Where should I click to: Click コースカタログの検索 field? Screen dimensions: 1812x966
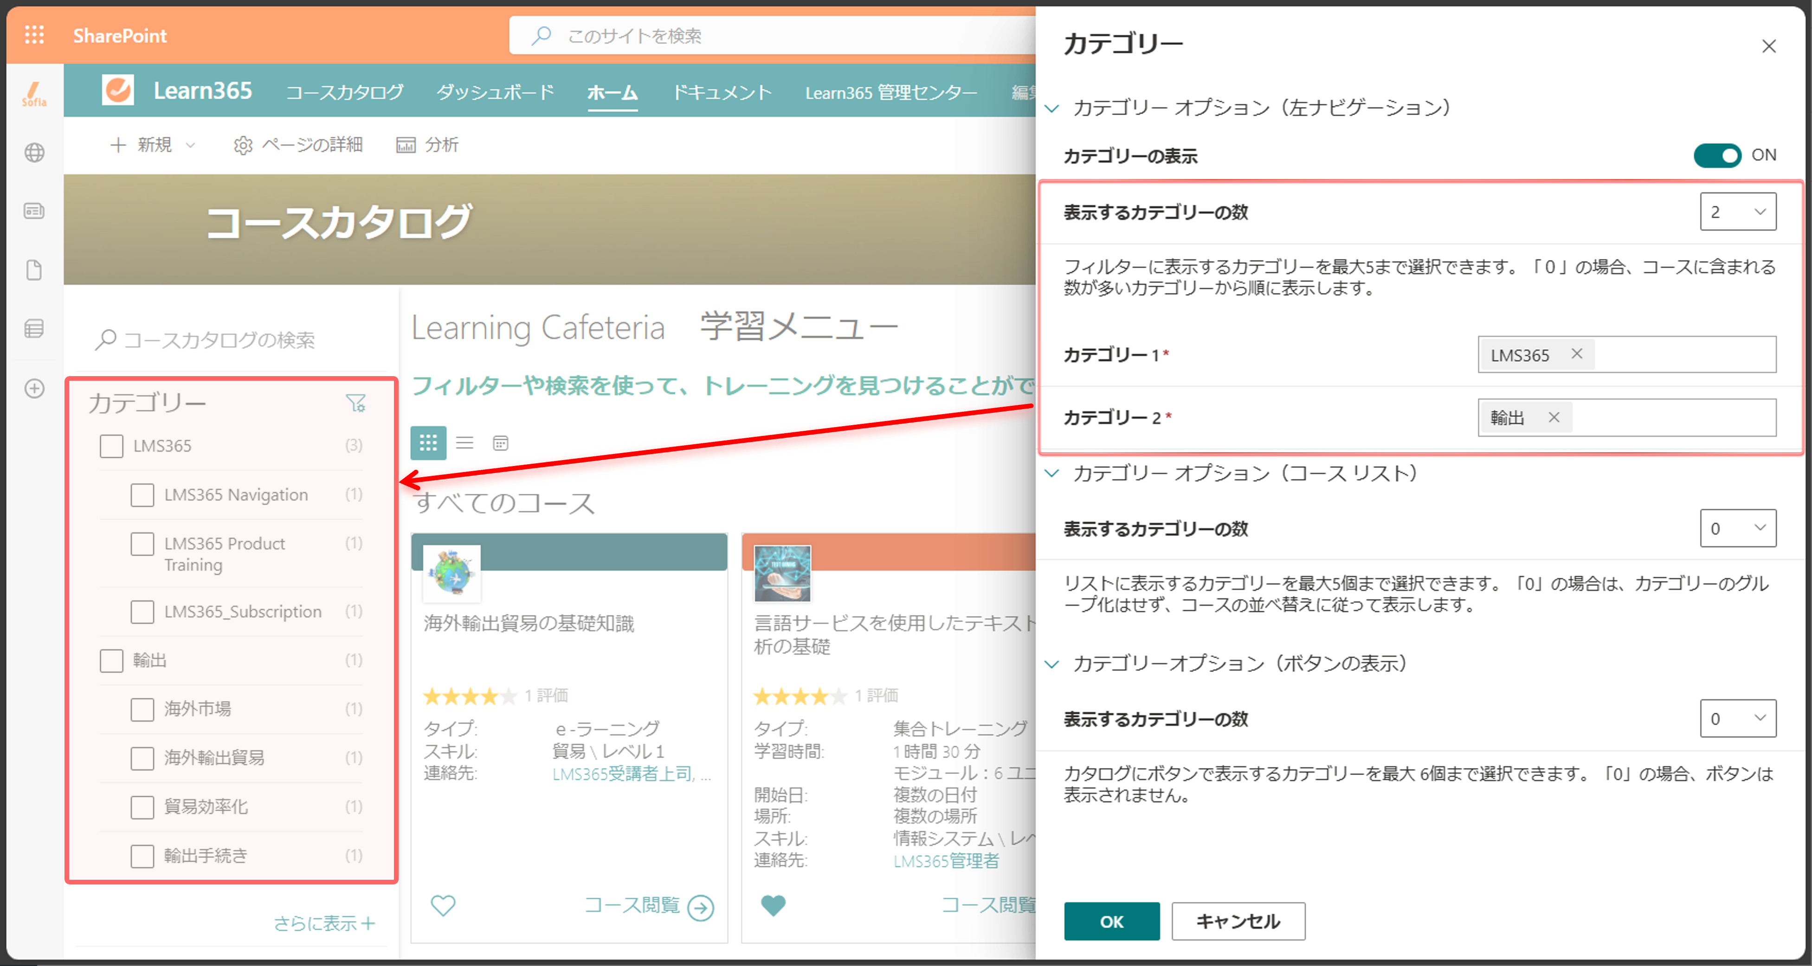pos(232,340)
